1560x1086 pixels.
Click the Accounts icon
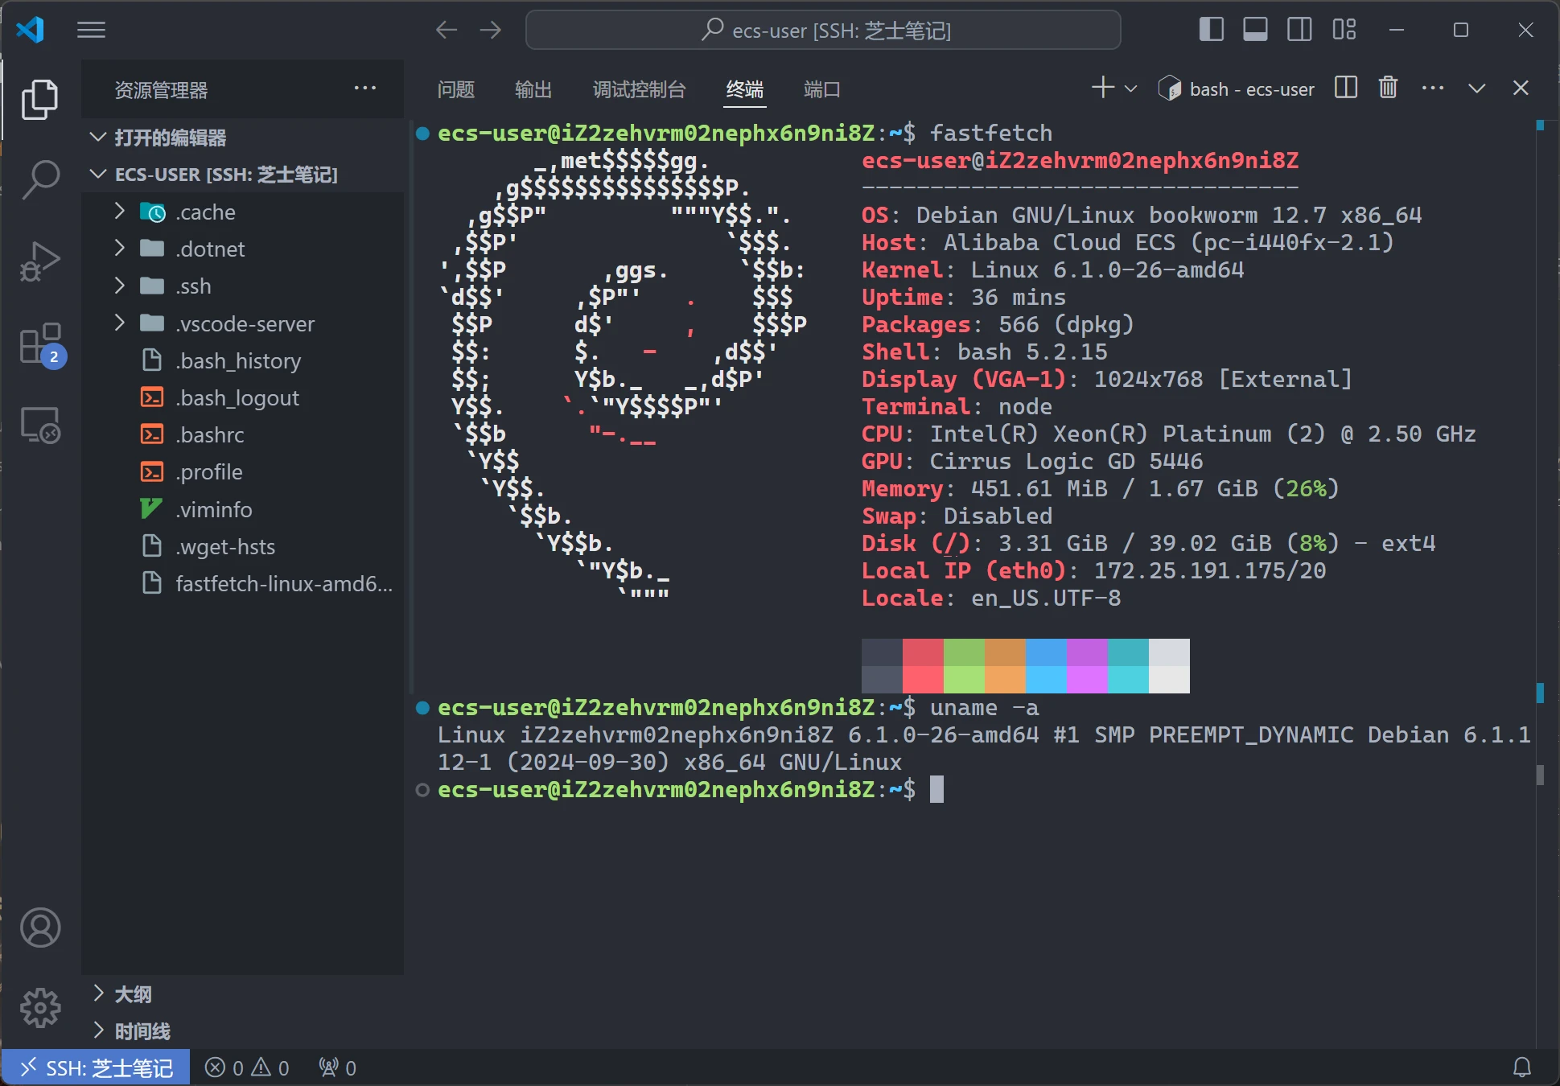pos(40,928)
